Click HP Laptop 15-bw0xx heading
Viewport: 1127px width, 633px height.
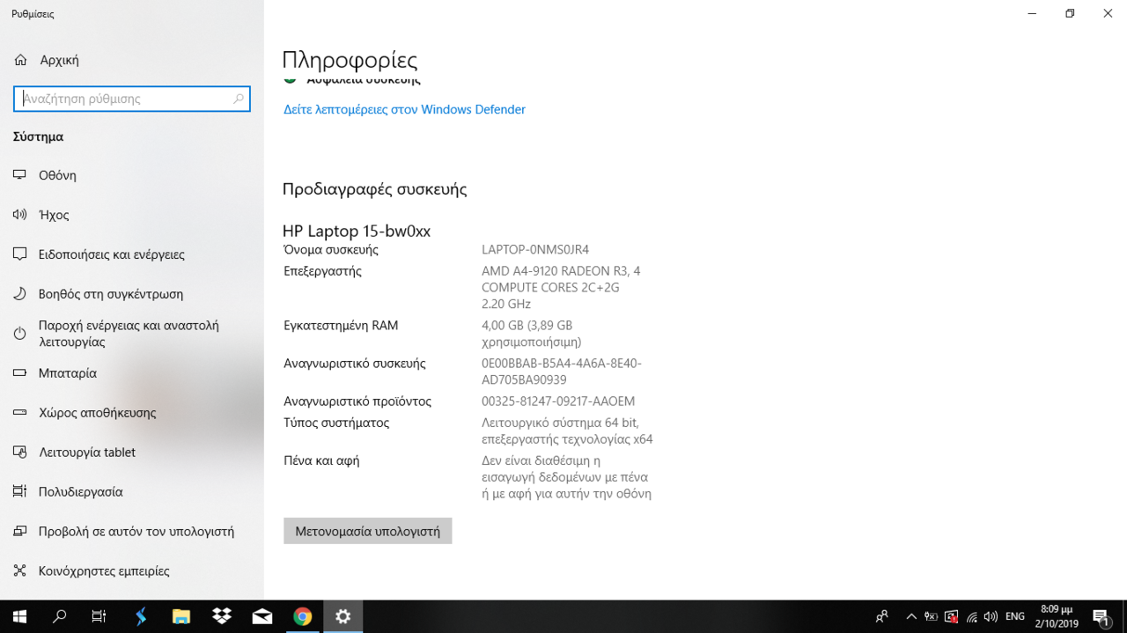click(357, 231)
